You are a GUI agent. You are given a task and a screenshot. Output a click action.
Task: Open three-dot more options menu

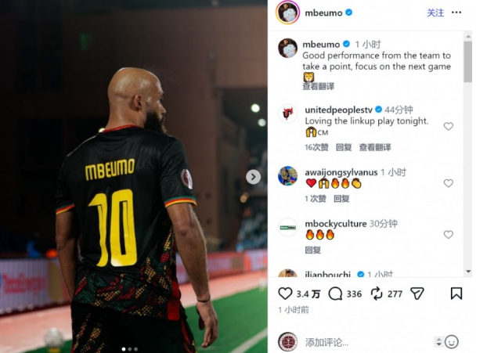456,13
